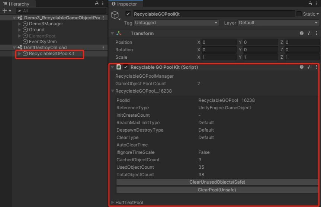Click the Inspector panel lock icon
321x207 pixels.
click(x=310, y=3)
